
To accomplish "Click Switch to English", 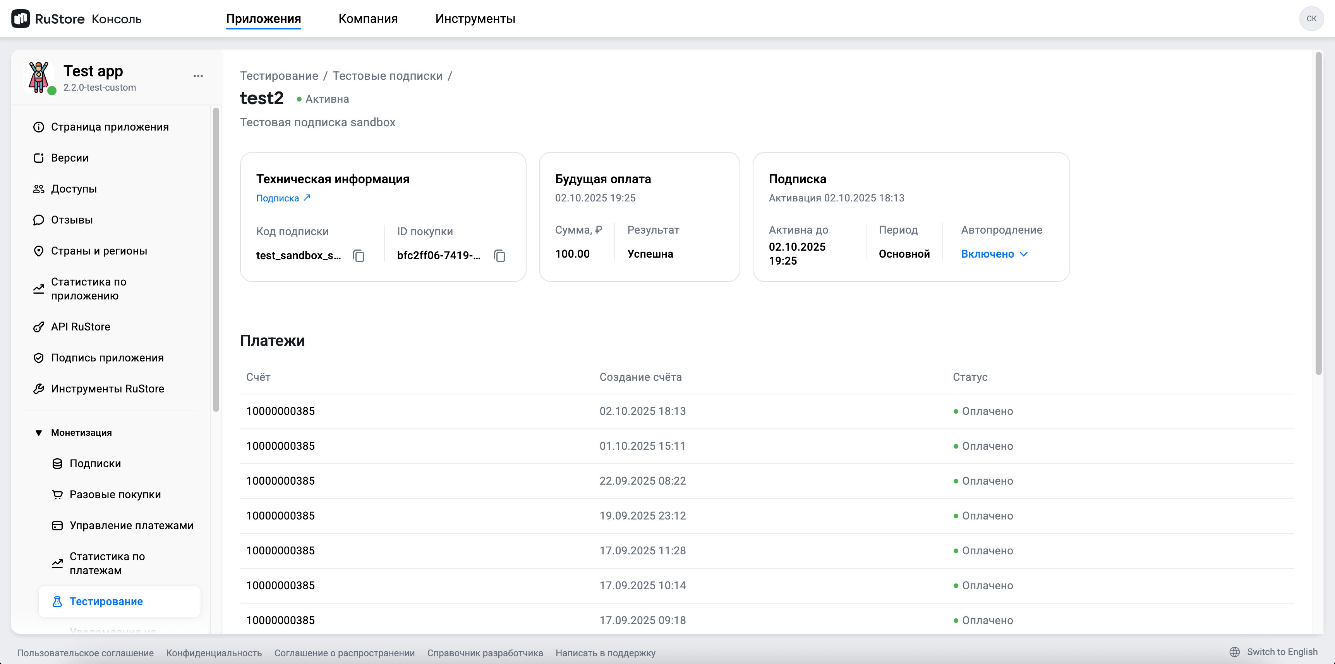I will coord(1282,652).
